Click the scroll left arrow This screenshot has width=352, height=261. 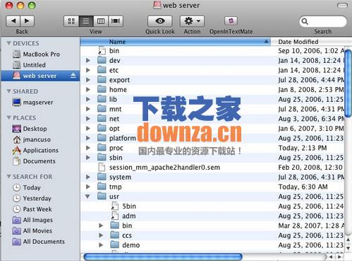[331, 257]
